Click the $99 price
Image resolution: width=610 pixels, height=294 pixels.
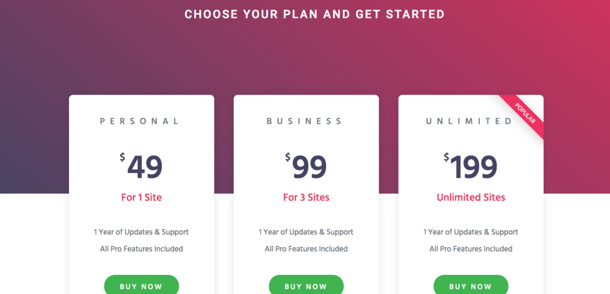[306, 167]
